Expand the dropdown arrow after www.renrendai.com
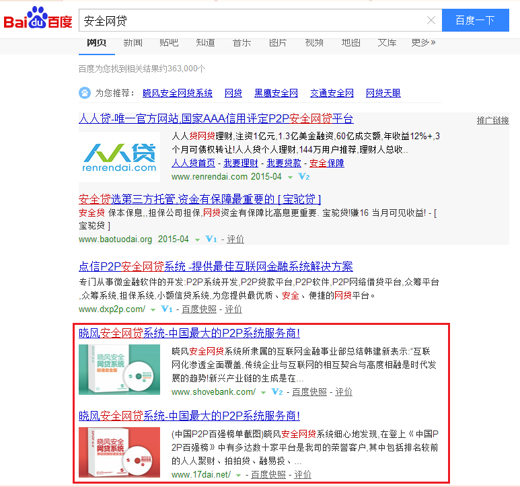This screenshot has width=520, height=487. [290, 178]
